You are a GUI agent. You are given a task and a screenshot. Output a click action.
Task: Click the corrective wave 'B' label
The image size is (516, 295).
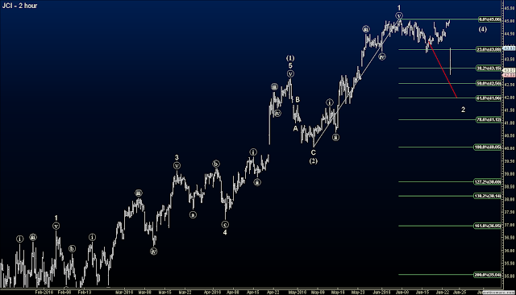(298, 99)
